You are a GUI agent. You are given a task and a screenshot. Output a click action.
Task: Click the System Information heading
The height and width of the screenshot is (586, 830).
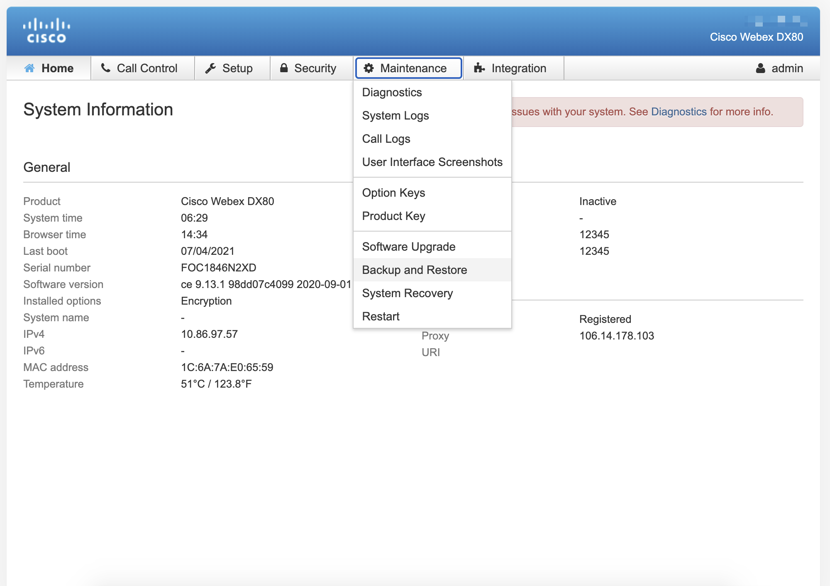pyautogui.click(x=98, y=110)
